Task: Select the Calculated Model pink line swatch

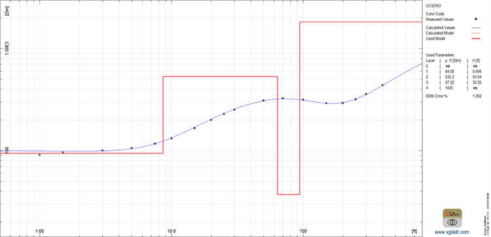Action: (475, 33)
